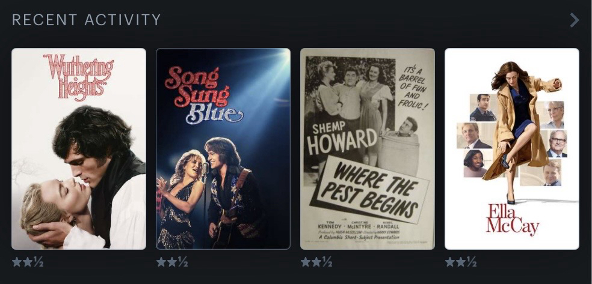Click the star rating beneath Ella McCay
This screenshot has width=592, height=284.
point(461,262)
